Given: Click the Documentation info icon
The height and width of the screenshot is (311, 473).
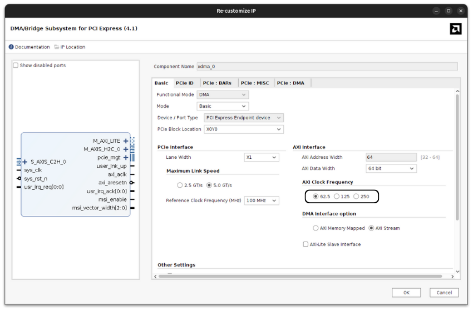Looking at the screenshot, I should [x=11, y=47].
